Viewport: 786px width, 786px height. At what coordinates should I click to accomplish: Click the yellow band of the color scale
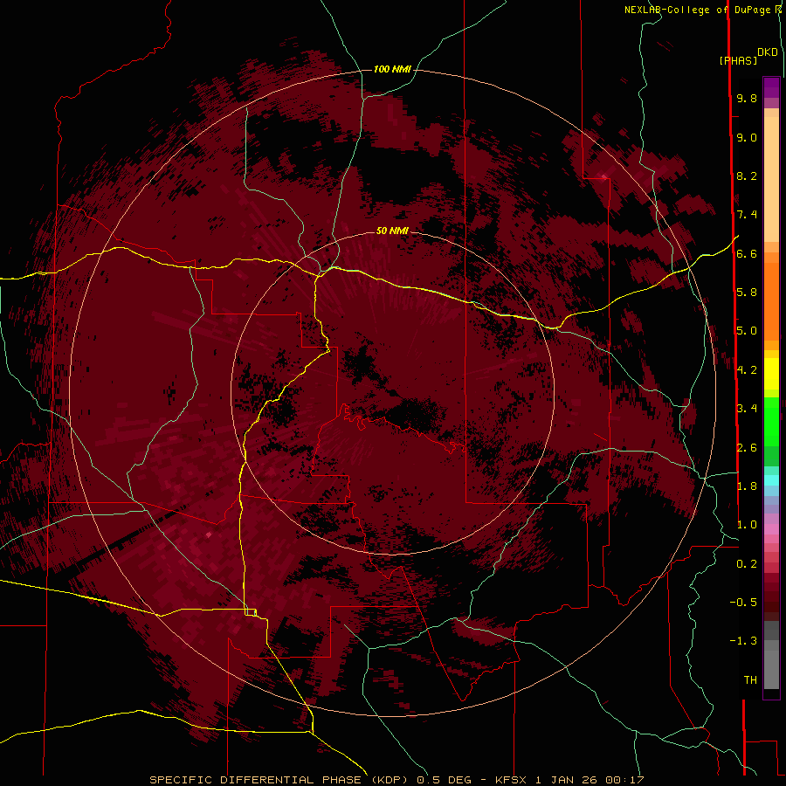(x=771, y=374)
